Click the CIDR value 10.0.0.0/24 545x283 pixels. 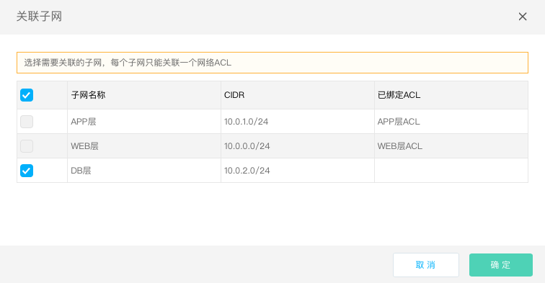(x=247, y=146)
